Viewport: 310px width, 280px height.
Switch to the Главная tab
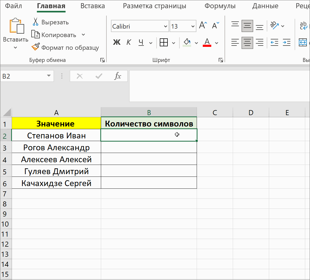[51, 6]
